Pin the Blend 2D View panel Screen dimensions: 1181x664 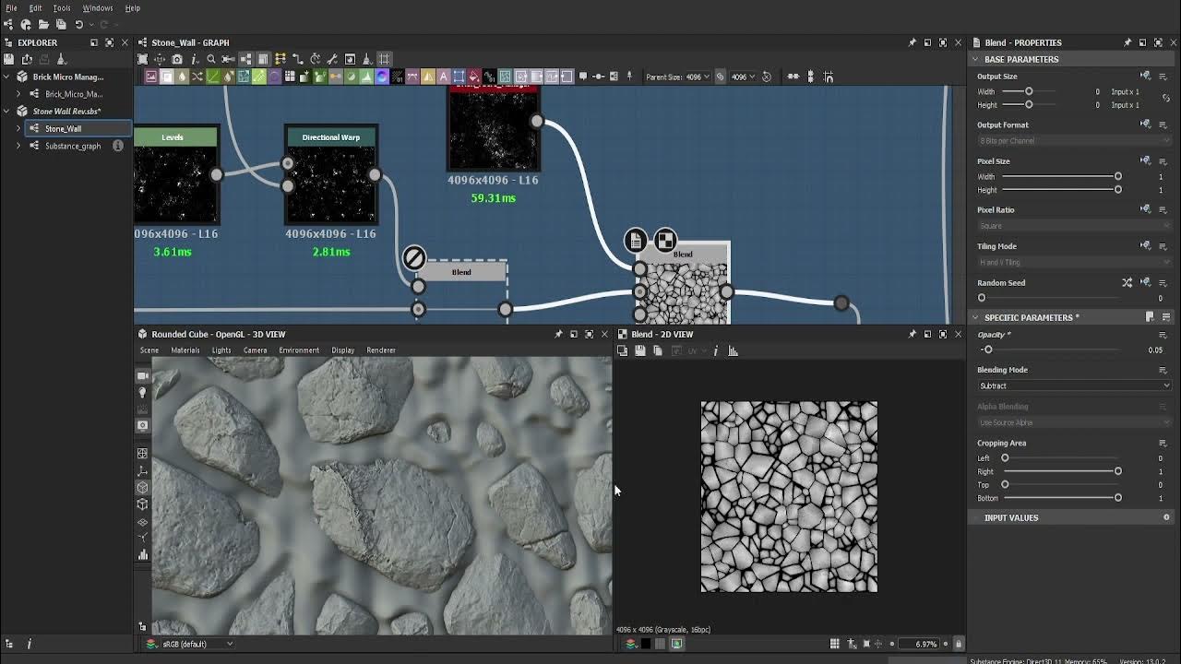click(x=913, y=334)
